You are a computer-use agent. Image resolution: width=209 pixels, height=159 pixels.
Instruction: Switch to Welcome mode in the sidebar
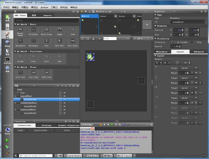7,18
